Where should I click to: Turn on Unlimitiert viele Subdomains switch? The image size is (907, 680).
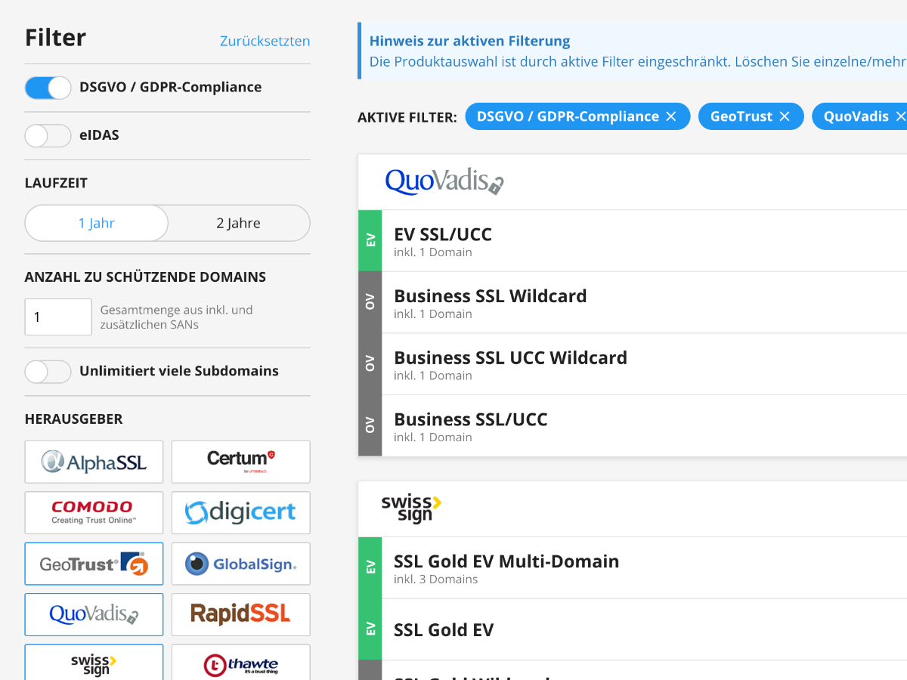pos(48,371)
